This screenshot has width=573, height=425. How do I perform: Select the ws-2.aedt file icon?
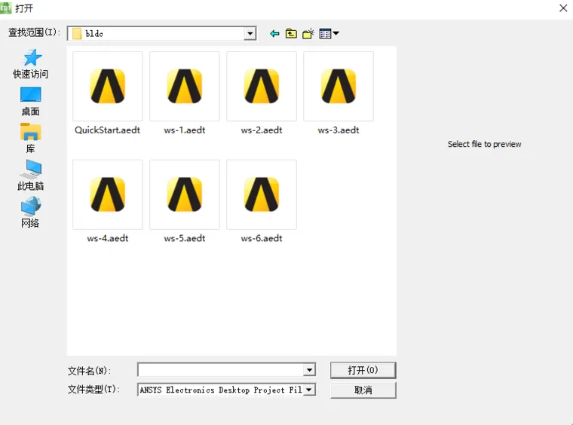pos(262,86)
